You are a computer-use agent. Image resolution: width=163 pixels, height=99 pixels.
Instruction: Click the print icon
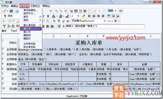(x=17, y=11)
